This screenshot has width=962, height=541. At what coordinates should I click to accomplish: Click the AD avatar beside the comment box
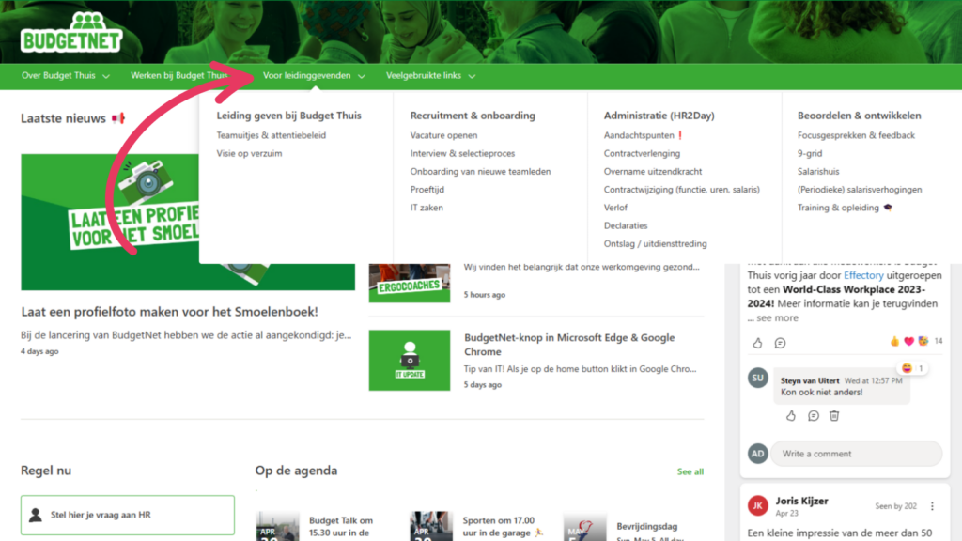point(758,454)
